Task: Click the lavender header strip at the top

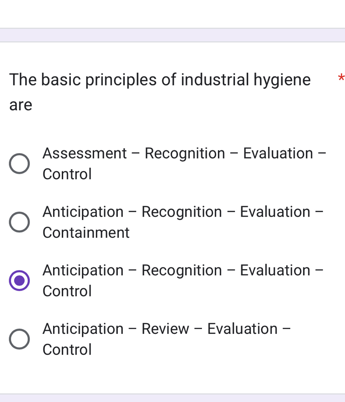Action: click(x=172, y=35)
